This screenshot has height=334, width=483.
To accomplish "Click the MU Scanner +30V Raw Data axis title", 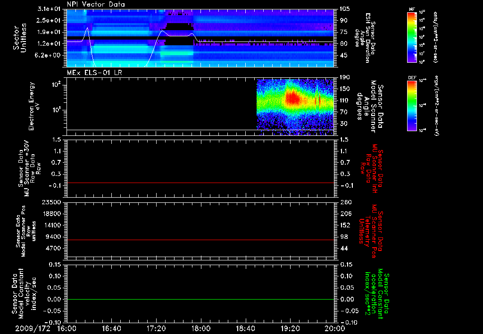I will click(29, 168).
